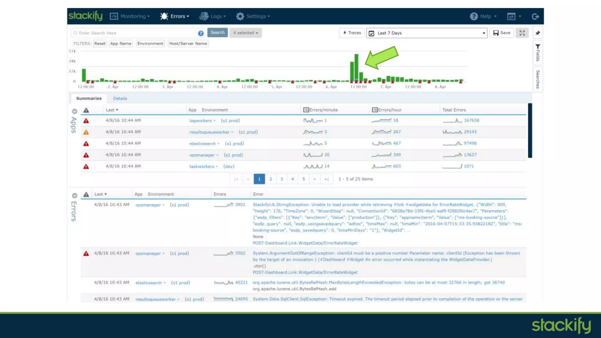Open the Fields filter side panel
Image resolution: width=601 pixels, height=338 pixels.
(x=538, y=53)
